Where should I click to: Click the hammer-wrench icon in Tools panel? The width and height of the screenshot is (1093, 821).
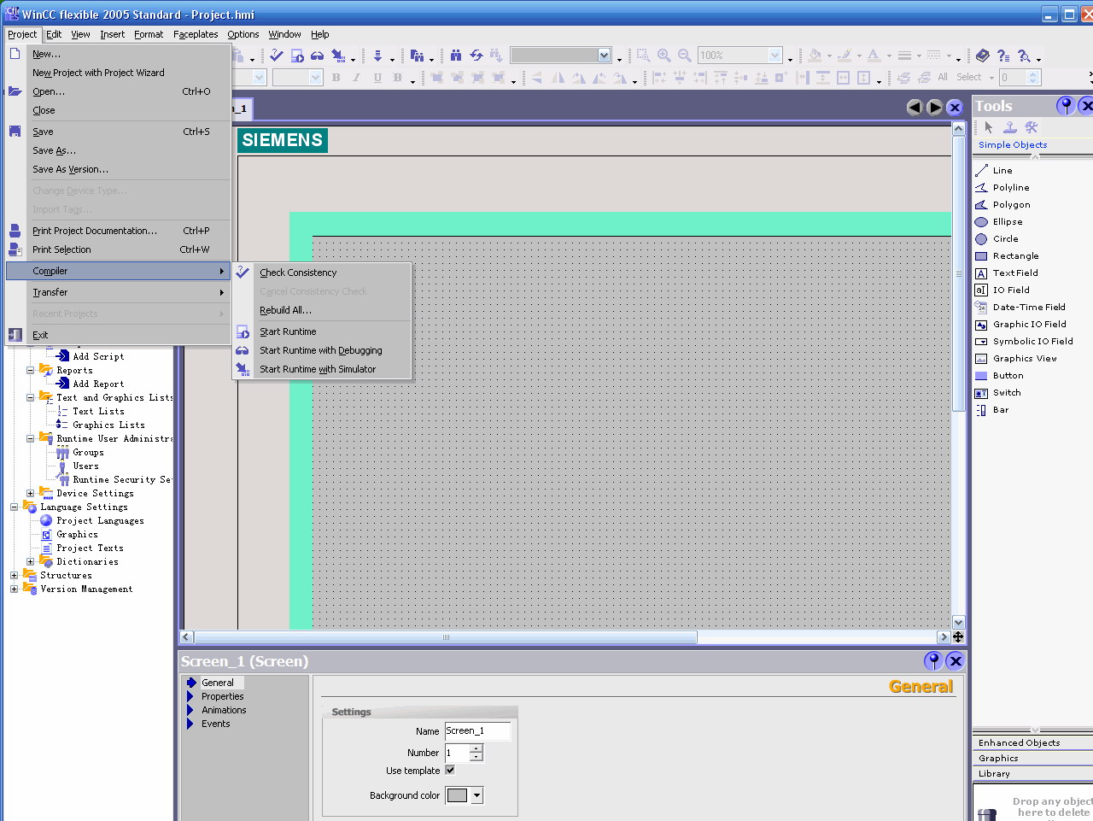pos(1032,127)
